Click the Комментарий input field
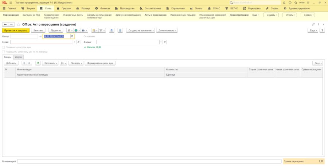This screenshot has width=328, height=166. pos(149,161)
